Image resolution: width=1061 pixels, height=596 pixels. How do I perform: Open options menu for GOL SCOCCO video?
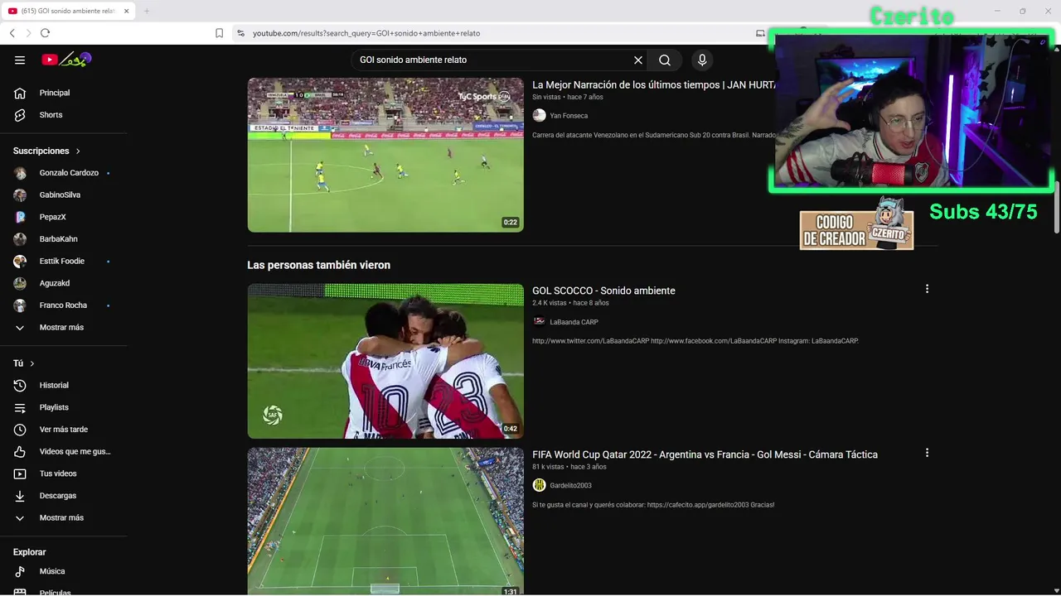[927, 289]
